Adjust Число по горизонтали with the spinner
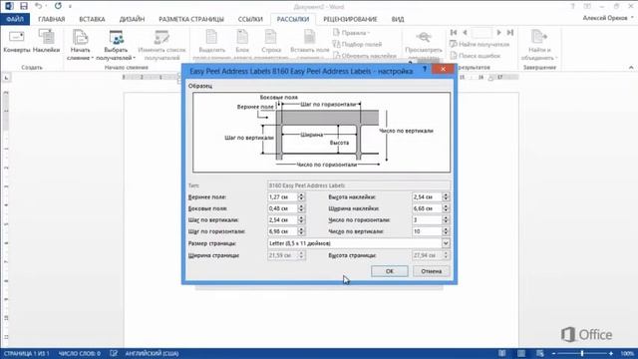This screenshot has width=638, height=359. tap(446, 219)
